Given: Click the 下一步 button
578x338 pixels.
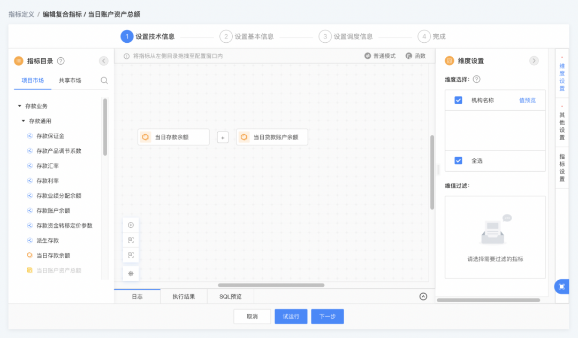Looking at the screenshot, I should [x=328, y=316].
